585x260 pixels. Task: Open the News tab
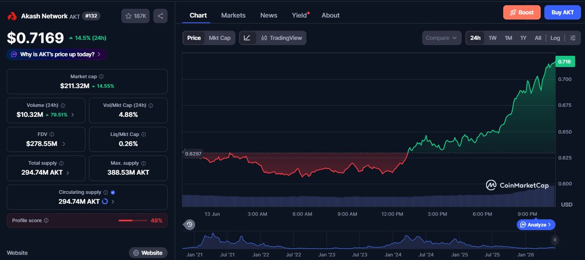(269, 15)
